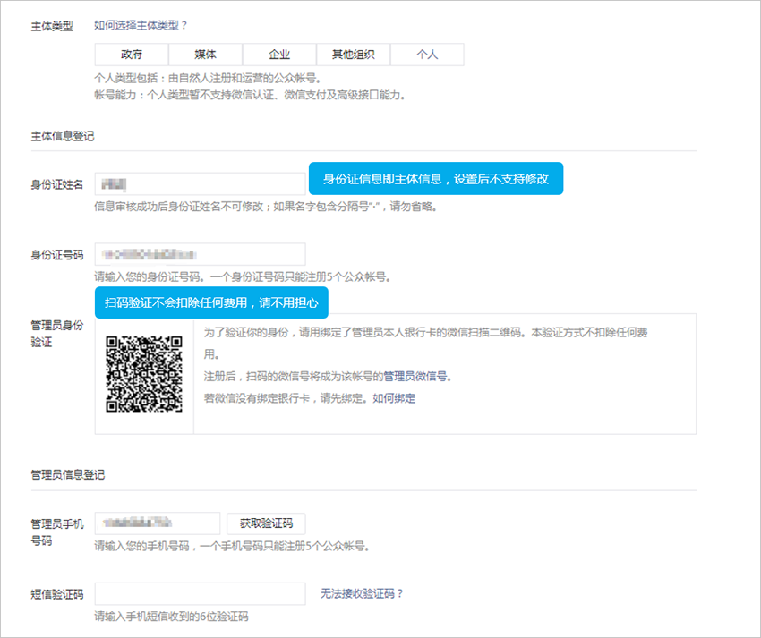Click the blue 设置后不支持修改 tooltip
761x638 pixels.
tap(436, 178)
